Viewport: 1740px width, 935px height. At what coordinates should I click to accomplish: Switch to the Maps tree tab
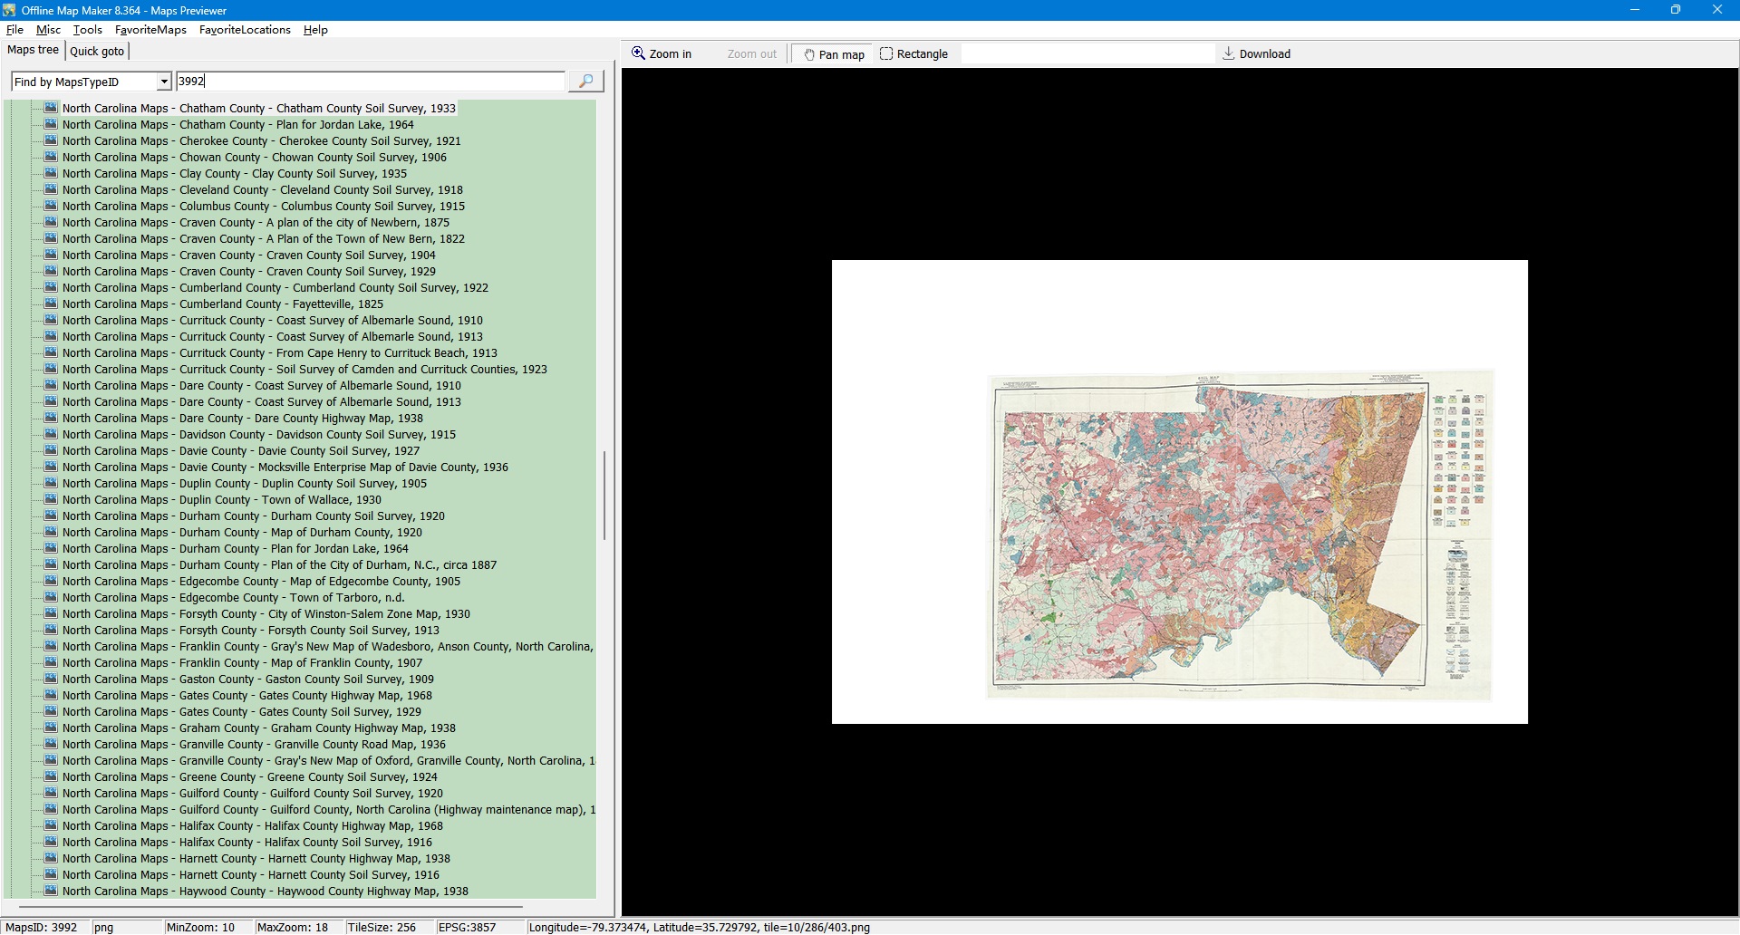click(33, 51)
